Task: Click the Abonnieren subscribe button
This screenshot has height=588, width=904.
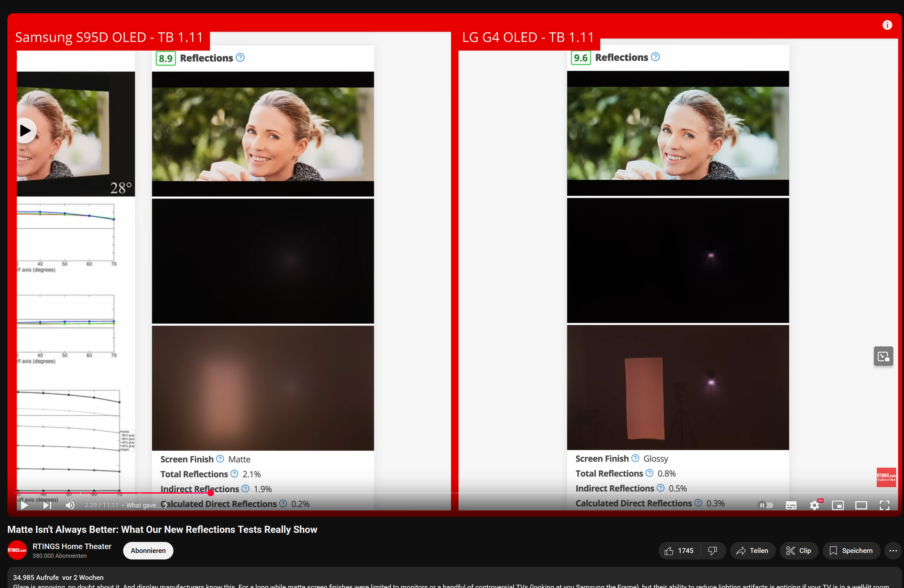Action: (x=148, y=551)
